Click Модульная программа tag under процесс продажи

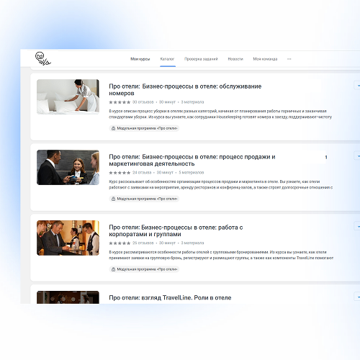pyautogui.click(x=144, y=199)
